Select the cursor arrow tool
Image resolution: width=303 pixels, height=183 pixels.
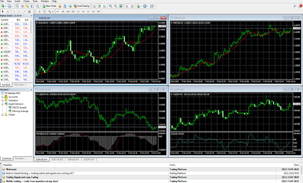click(3, 12)
